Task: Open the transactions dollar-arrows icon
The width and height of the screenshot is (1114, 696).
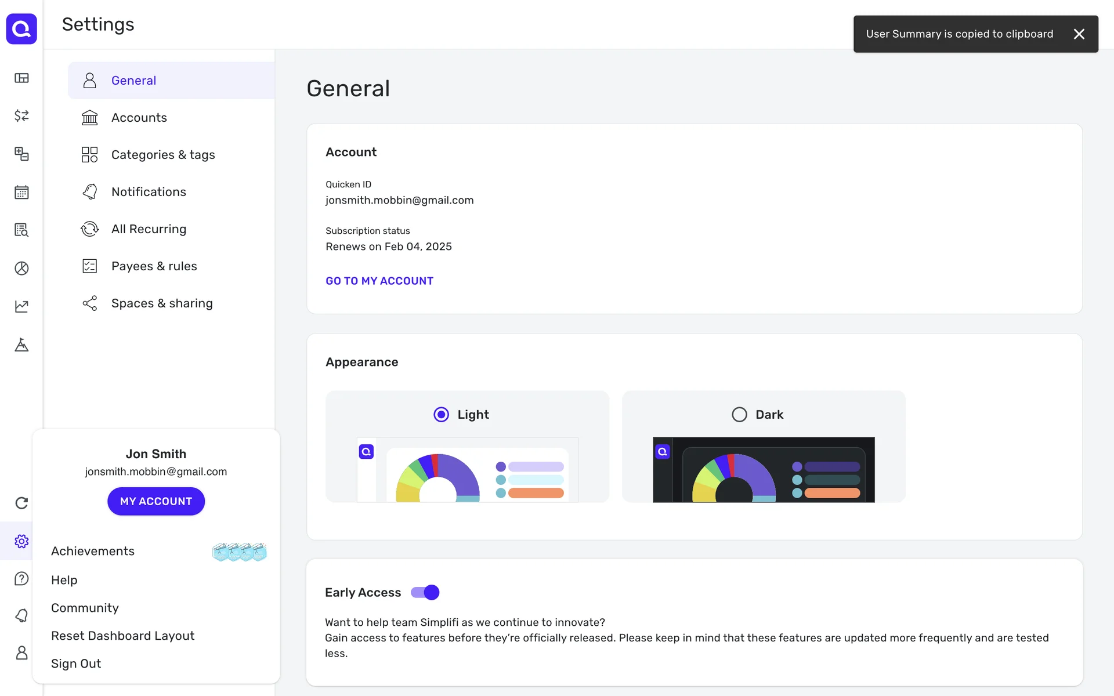Action: [x=21, y=115]
